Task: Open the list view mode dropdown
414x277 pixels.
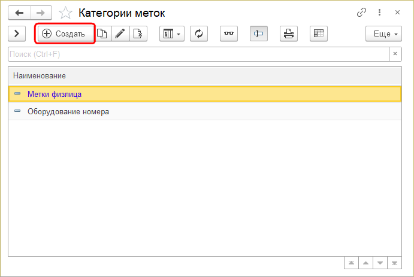Action: click(x=172, y=34)
